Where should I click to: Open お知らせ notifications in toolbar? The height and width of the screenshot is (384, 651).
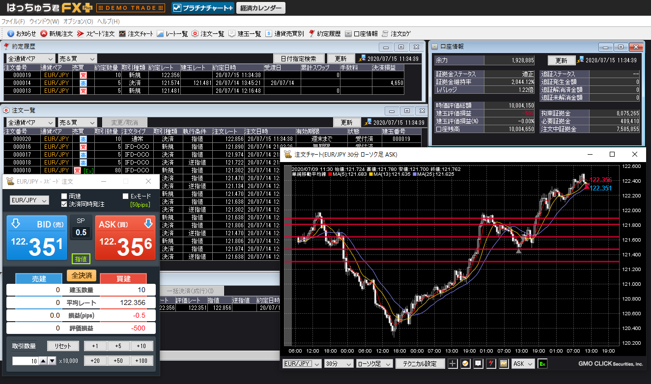(22, 33)
